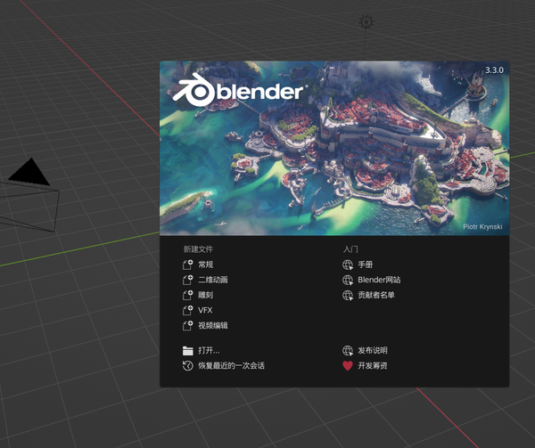This screenshot has width=535, height=448.
Task: Click the new-file icon beside VFX
Action: 187,310
